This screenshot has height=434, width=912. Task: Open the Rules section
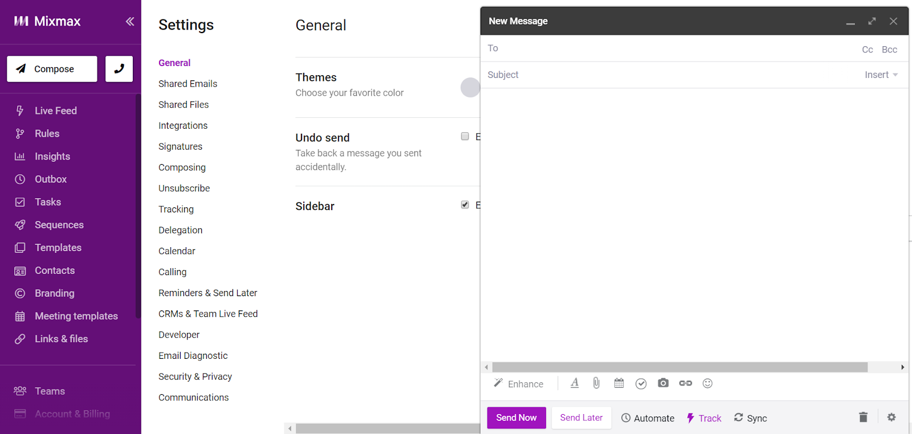(47, 133)
